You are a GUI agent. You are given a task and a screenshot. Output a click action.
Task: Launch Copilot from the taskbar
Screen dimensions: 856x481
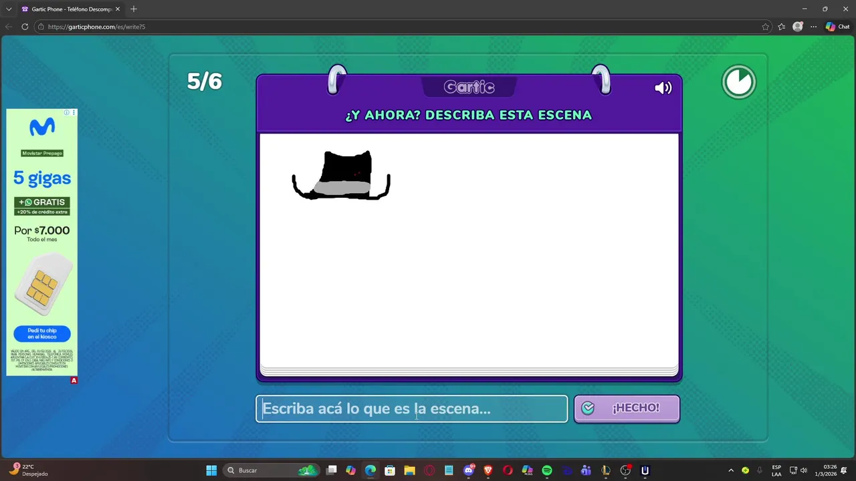(350, 470)
